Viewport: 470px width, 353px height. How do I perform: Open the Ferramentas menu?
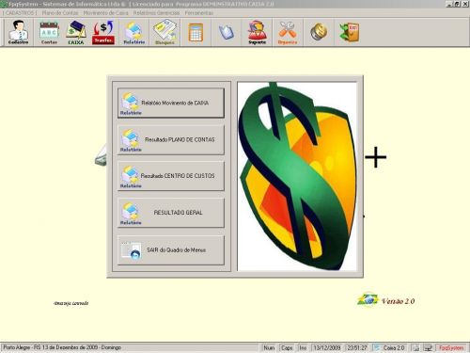199,13
